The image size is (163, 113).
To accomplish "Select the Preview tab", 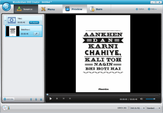I will tap(75, 9).
